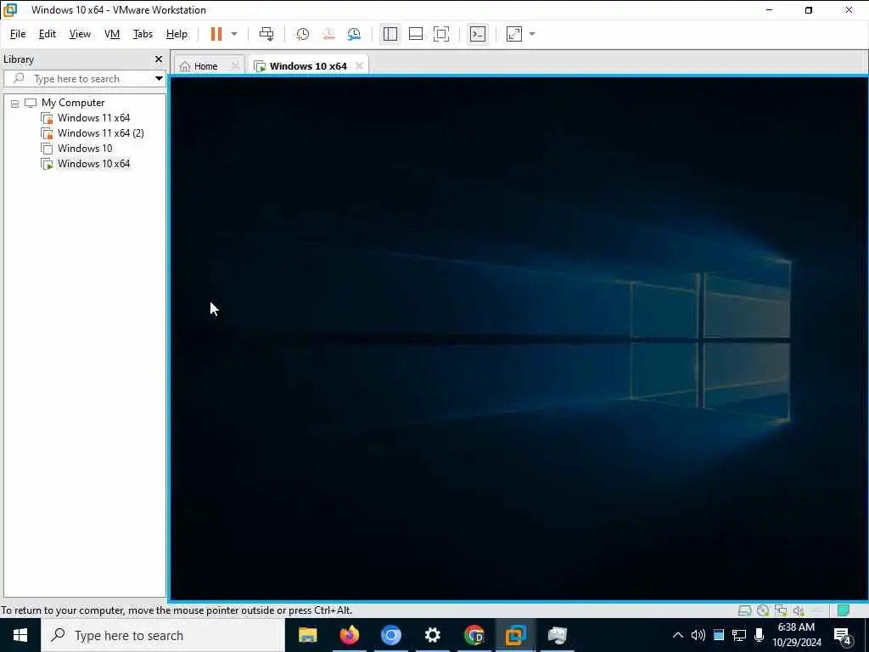Open the Tabs menu
This screenshot has height=652, width=869.
click(143, 34)
